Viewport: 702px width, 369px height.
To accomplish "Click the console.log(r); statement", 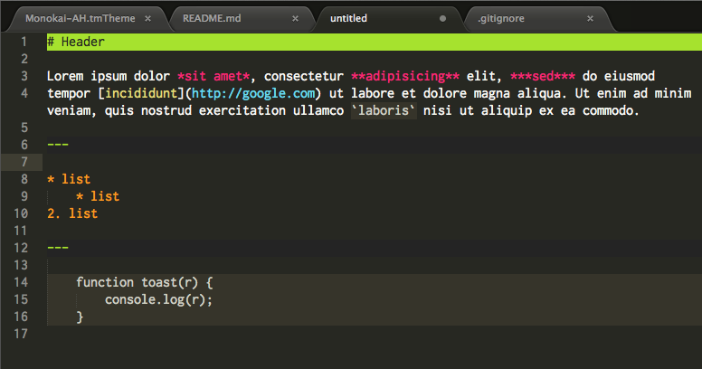I will [x=158, y=299].
